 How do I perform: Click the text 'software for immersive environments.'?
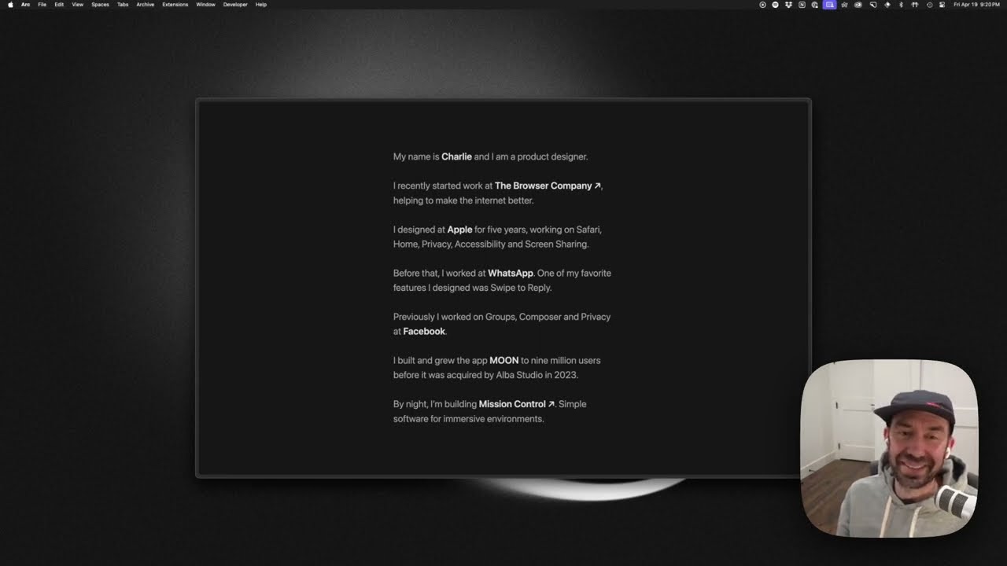469,419
